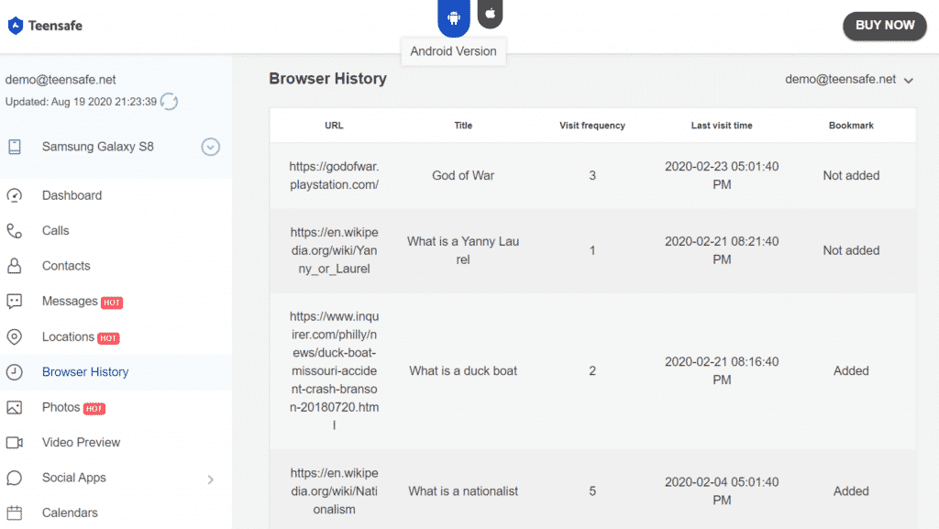This screenshot has height=529, width=939.
Task: Click the Dashboard gauge icon
Action: (15, 195)
